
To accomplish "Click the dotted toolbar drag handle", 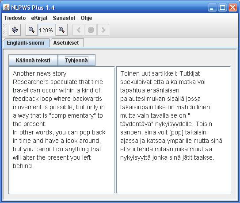I will pyautogui.click(x=5, y=30).
